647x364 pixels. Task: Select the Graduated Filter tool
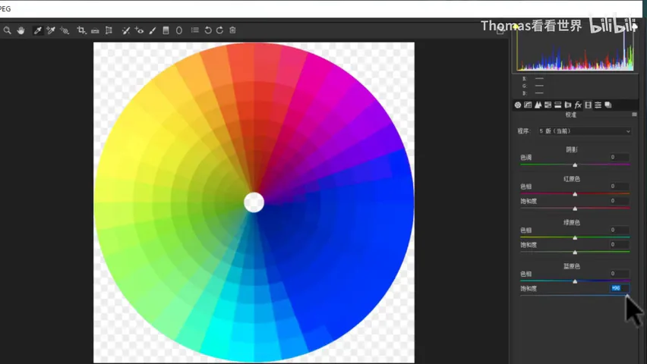tap(166, 30)
